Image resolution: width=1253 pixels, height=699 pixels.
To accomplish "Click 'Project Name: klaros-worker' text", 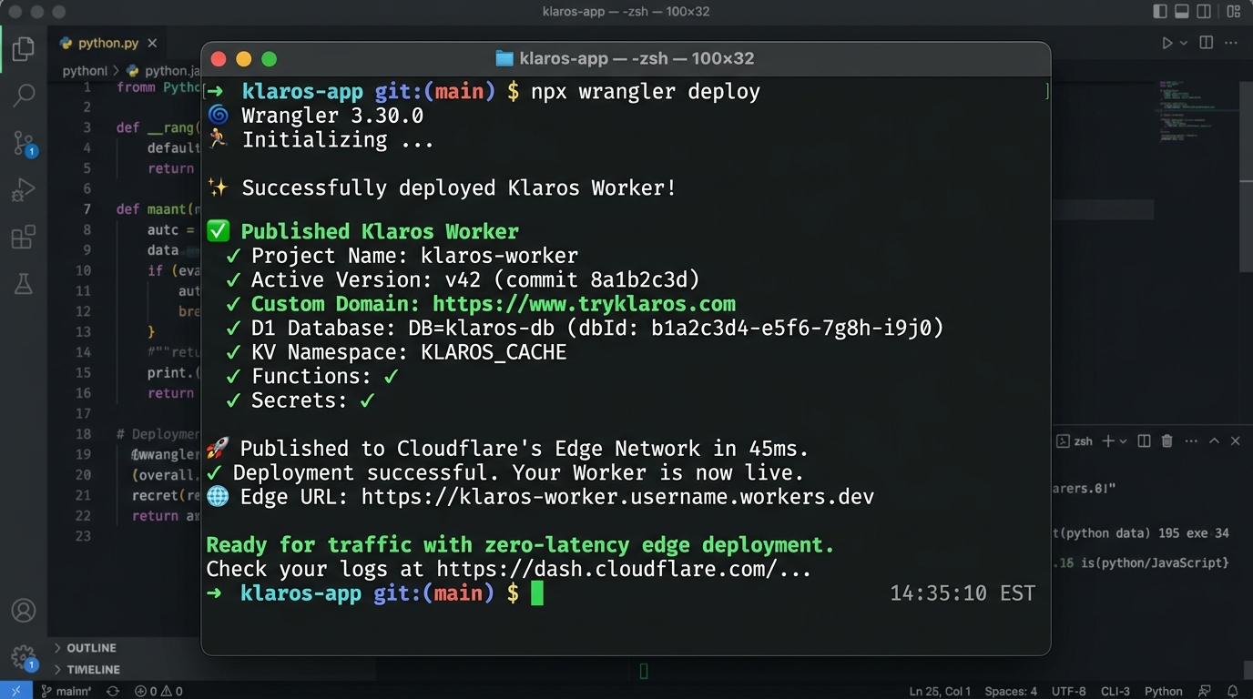I will (414, 256).
